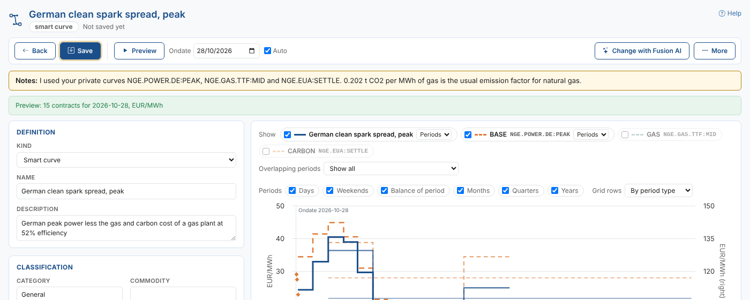Image resolution: width=750 pixels, height=300 pixels.
Task: Click the empty Commodity field
Action: pos(183,294)
